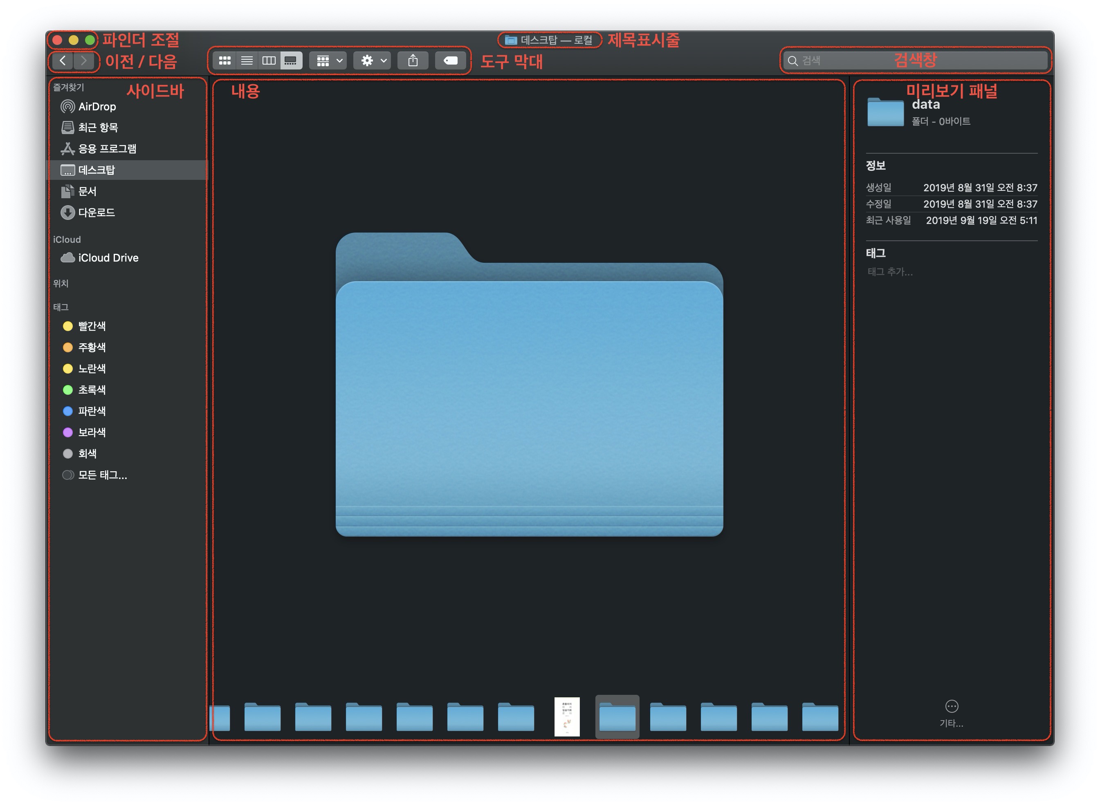The width and height of the screenshot is (1100, 806).
Task: Select 최근 항목 in sidebar
Action: [98, 128]
